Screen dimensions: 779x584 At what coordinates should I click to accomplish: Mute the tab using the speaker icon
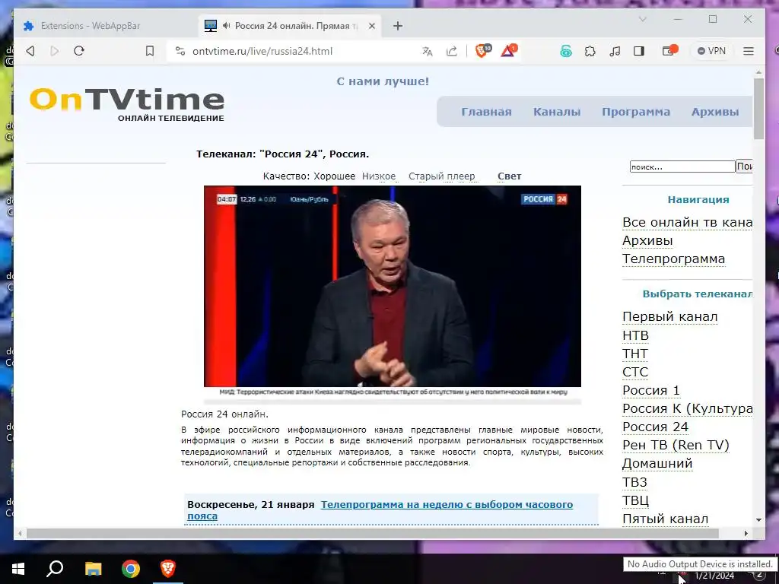coord(227,25)
